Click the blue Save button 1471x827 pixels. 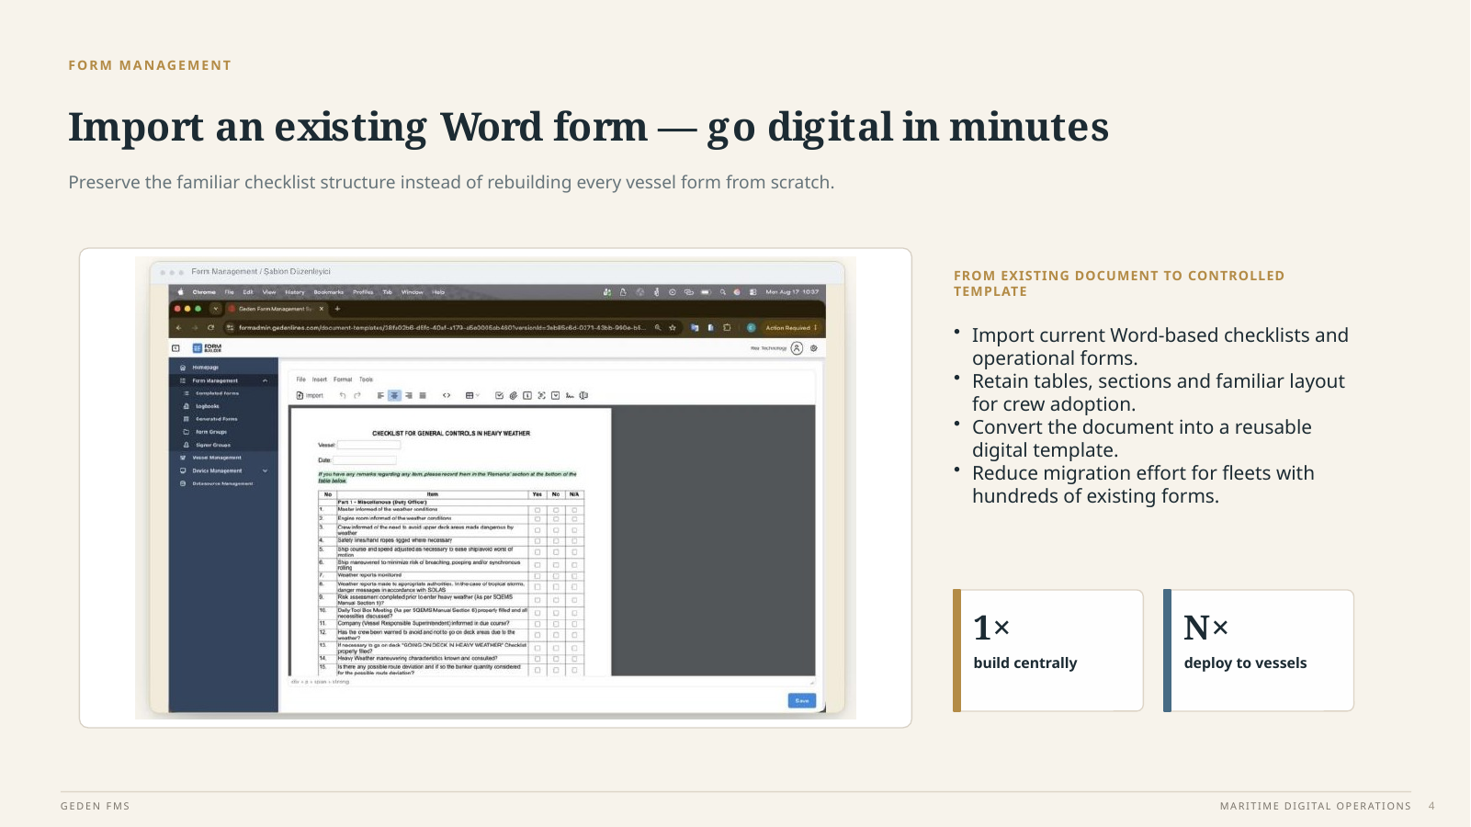coord(802,700)
